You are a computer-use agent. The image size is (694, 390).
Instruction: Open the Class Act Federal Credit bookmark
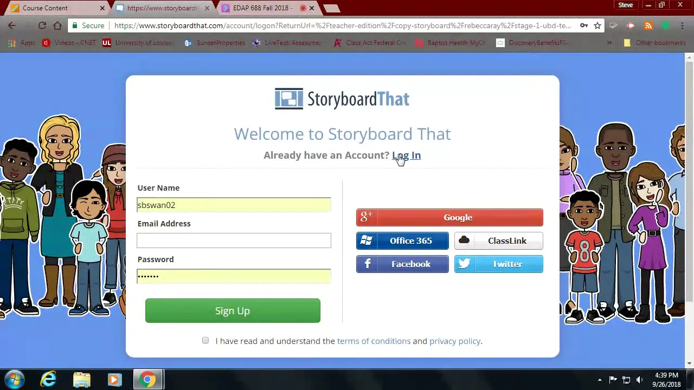(370, 43)
